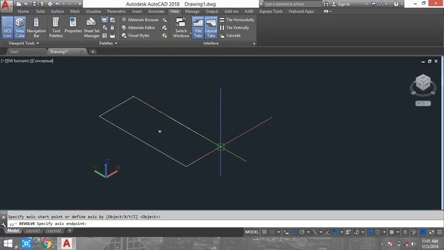The image size is (444, 250).
Task: Toggle the View Cube display
Action: click(x=20, y=27)
